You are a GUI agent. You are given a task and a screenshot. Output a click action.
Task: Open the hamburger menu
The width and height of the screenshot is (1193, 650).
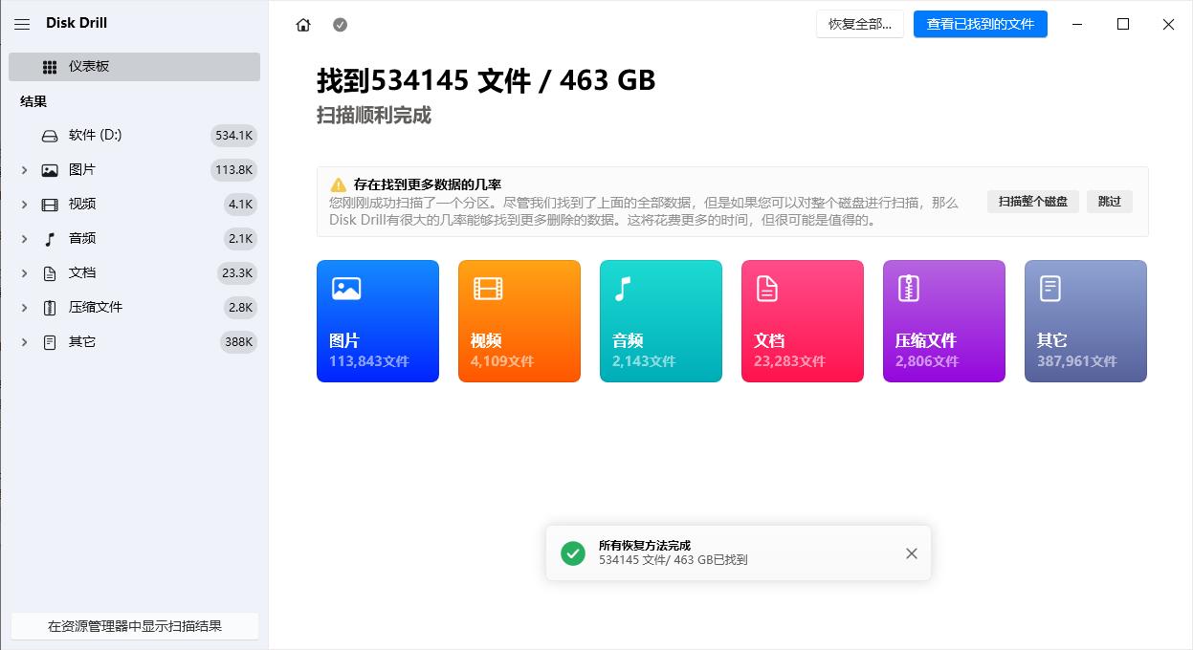pos(21,24)
